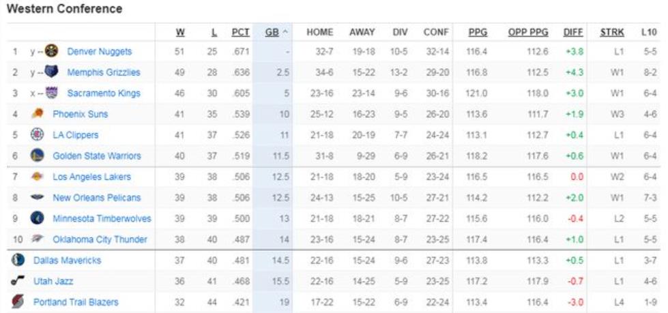Sort table by DIFF column header

pos(573,32)
